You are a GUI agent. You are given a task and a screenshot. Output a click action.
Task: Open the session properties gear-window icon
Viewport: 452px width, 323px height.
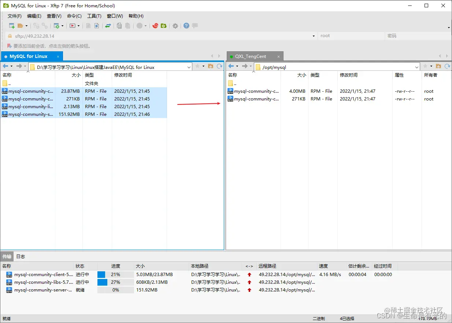[x=56, y=26]
